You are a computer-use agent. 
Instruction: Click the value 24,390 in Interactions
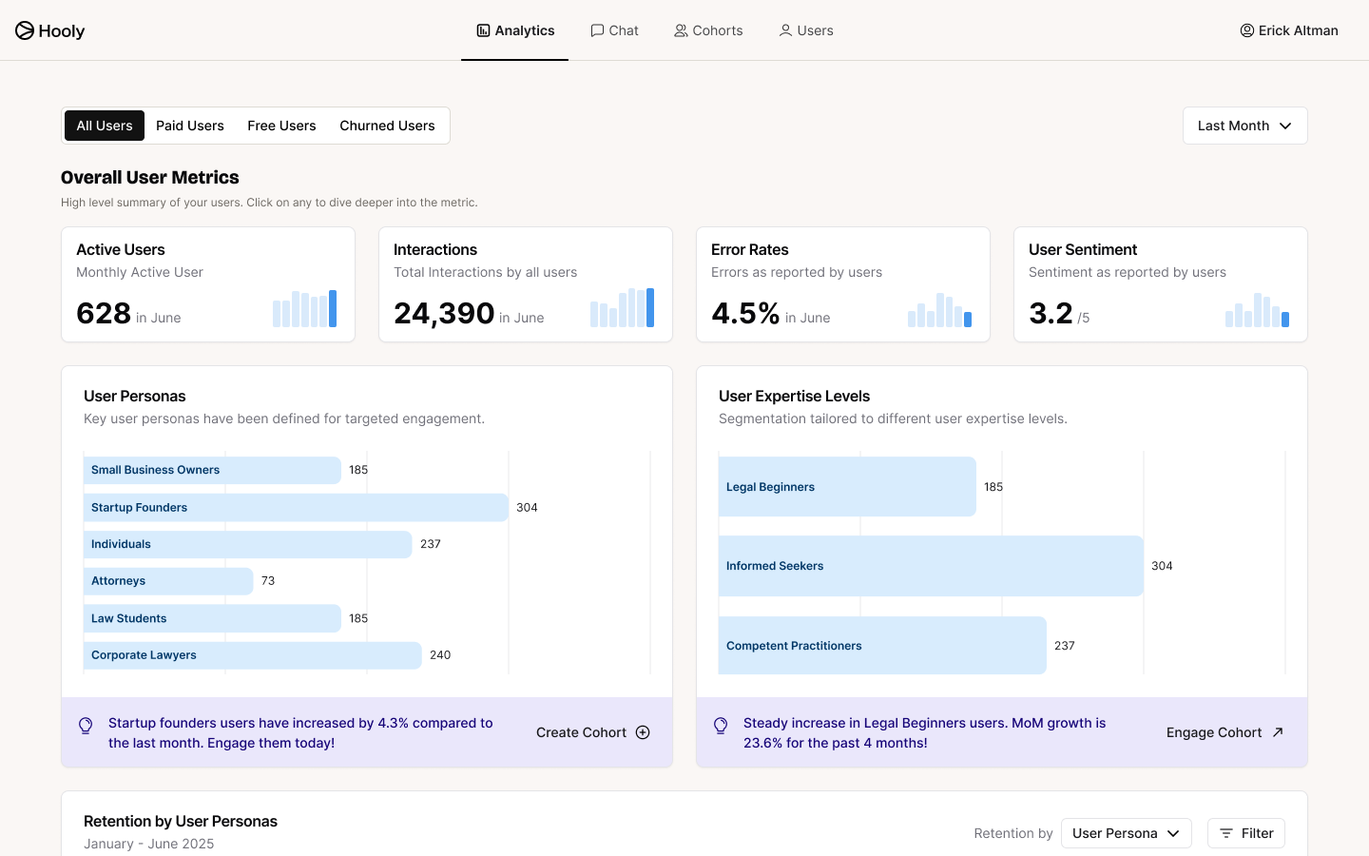444,313
